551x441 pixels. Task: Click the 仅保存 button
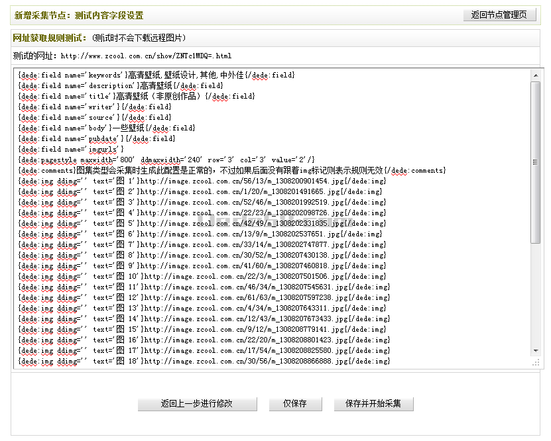pyautogui.click(x=296, y=404)
